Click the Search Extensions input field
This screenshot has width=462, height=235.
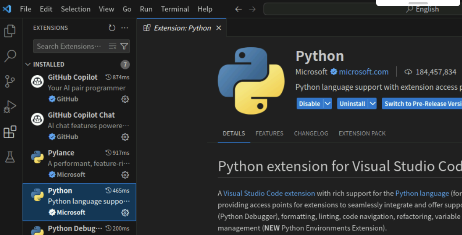[69, 46]
